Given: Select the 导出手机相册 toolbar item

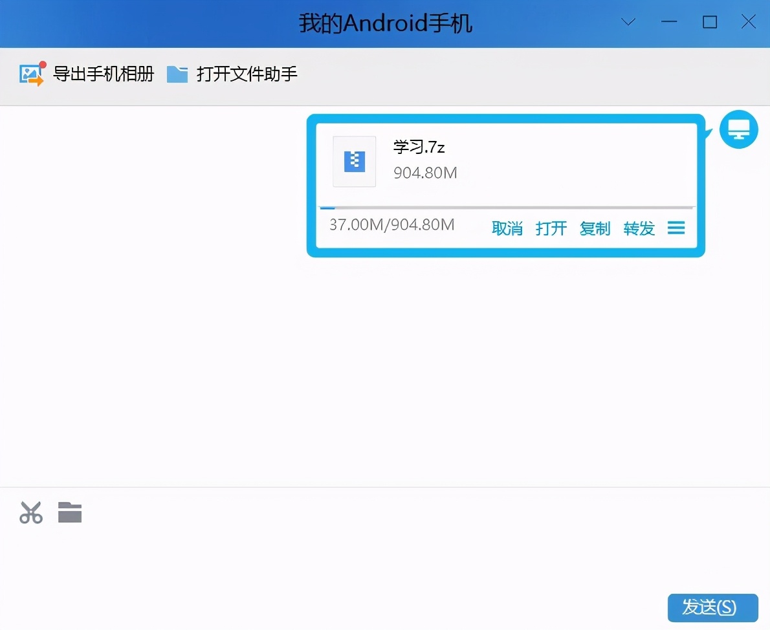Looking at the screenshot, I should 104,74.
